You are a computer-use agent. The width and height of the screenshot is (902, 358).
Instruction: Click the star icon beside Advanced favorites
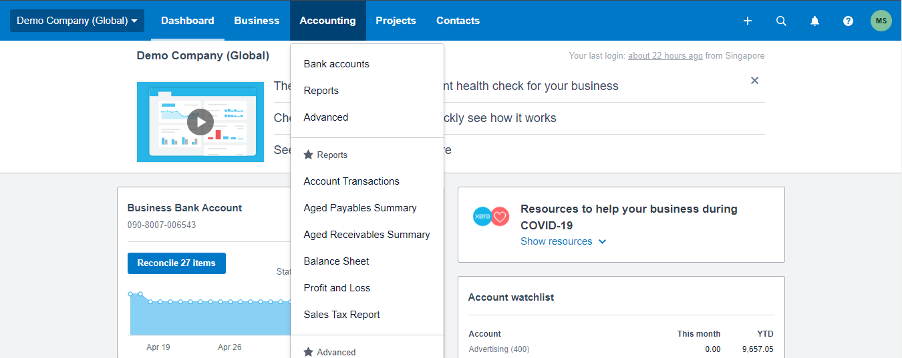pos(308,352)
